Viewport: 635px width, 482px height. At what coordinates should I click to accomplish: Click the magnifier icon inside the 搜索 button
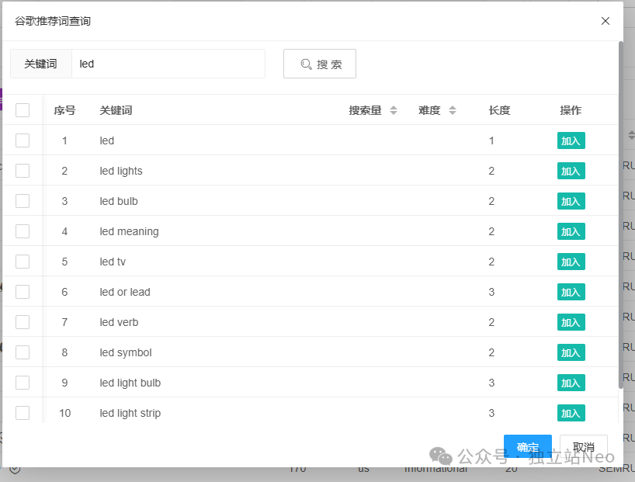[307, 64]
